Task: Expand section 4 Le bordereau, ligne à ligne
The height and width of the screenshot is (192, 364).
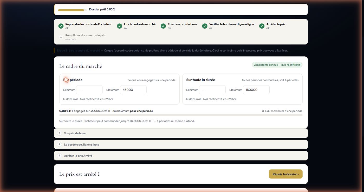Action: pos(181,144)
